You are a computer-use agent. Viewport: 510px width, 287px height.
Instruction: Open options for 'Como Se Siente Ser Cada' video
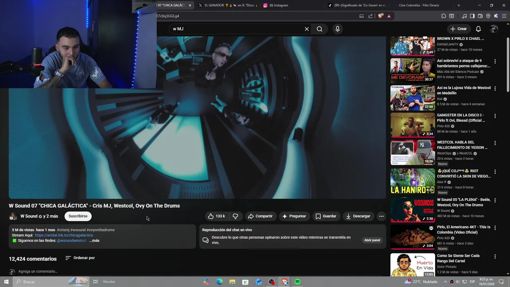495,256
